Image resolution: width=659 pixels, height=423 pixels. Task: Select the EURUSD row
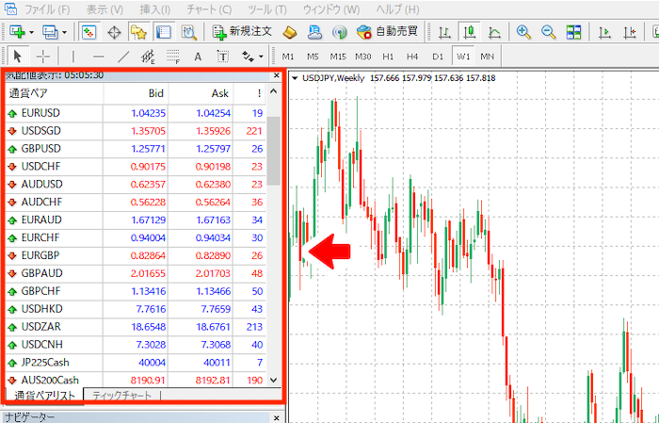136,113
